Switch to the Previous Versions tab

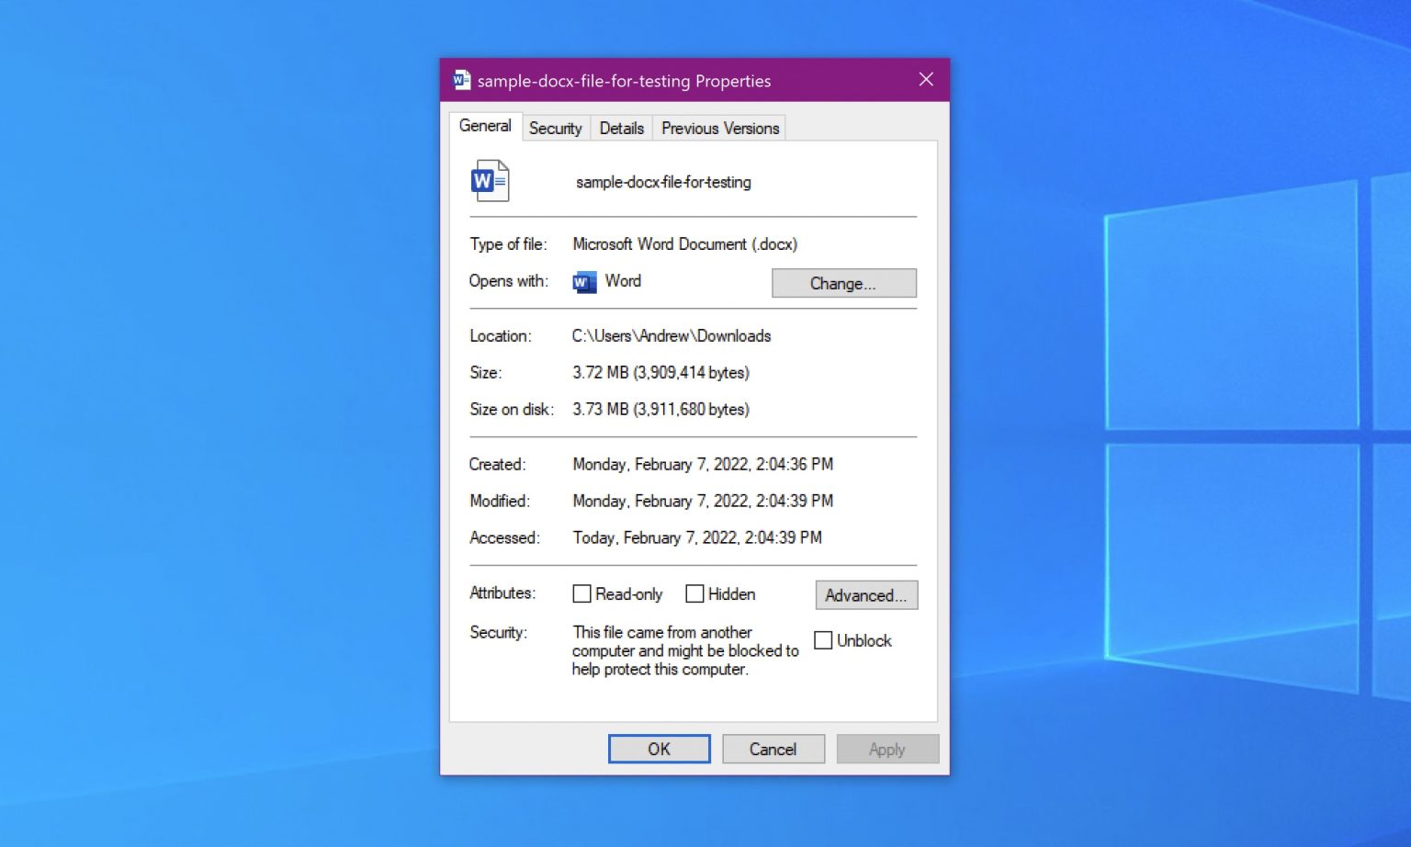point(719,128)
